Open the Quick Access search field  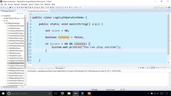tap(159, 7)
